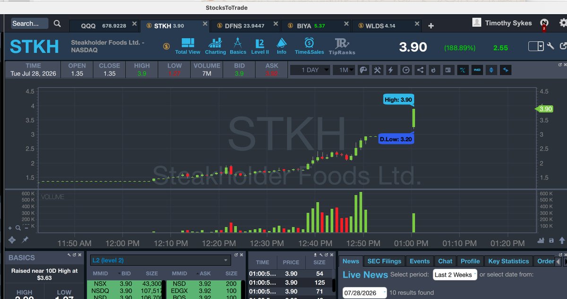Click the lightning bolt chart icon
This screenshot has height=299, width=567.
(x=391, y=70)
